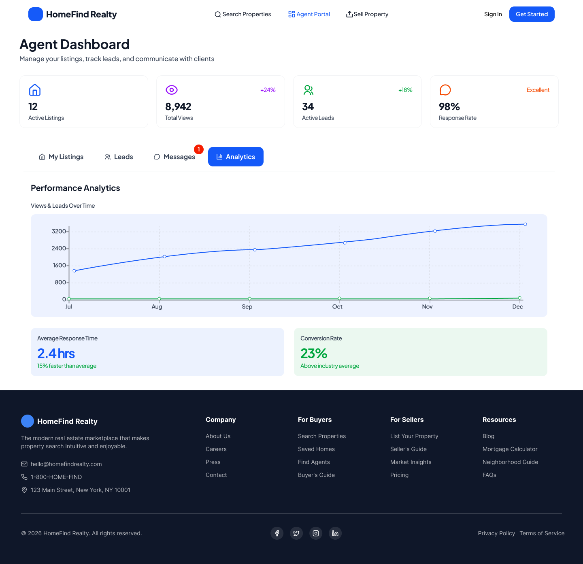Click the Twitter icon in the footer
Image resolution: width=583 pixels, height=564 pixels.
click(x=296, y=533)
